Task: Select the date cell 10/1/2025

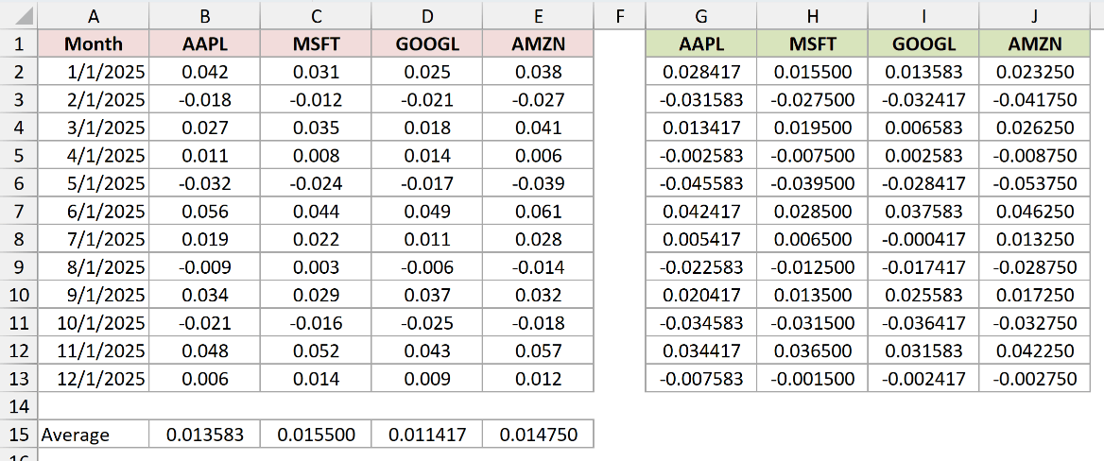Action: click(93, 322)
